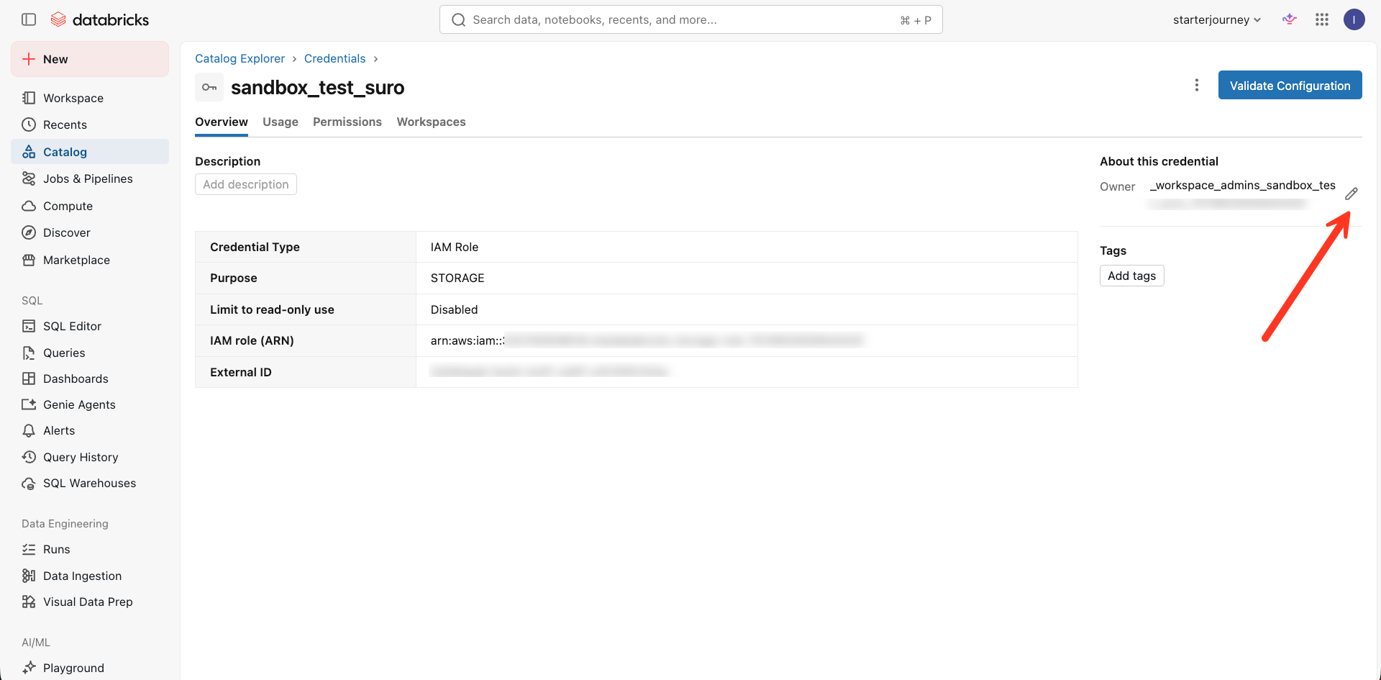Switch to the Workspaces tab

[x=431, y=122]
